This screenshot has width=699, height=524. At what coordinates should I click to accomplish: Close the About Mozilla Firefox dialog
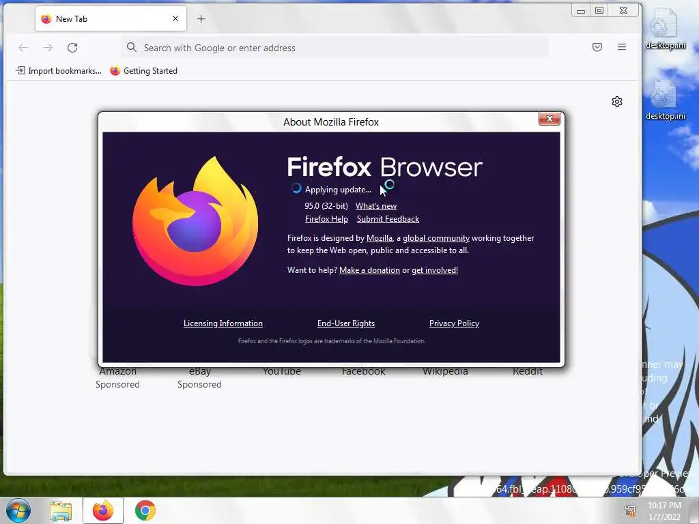coord(550,119)
